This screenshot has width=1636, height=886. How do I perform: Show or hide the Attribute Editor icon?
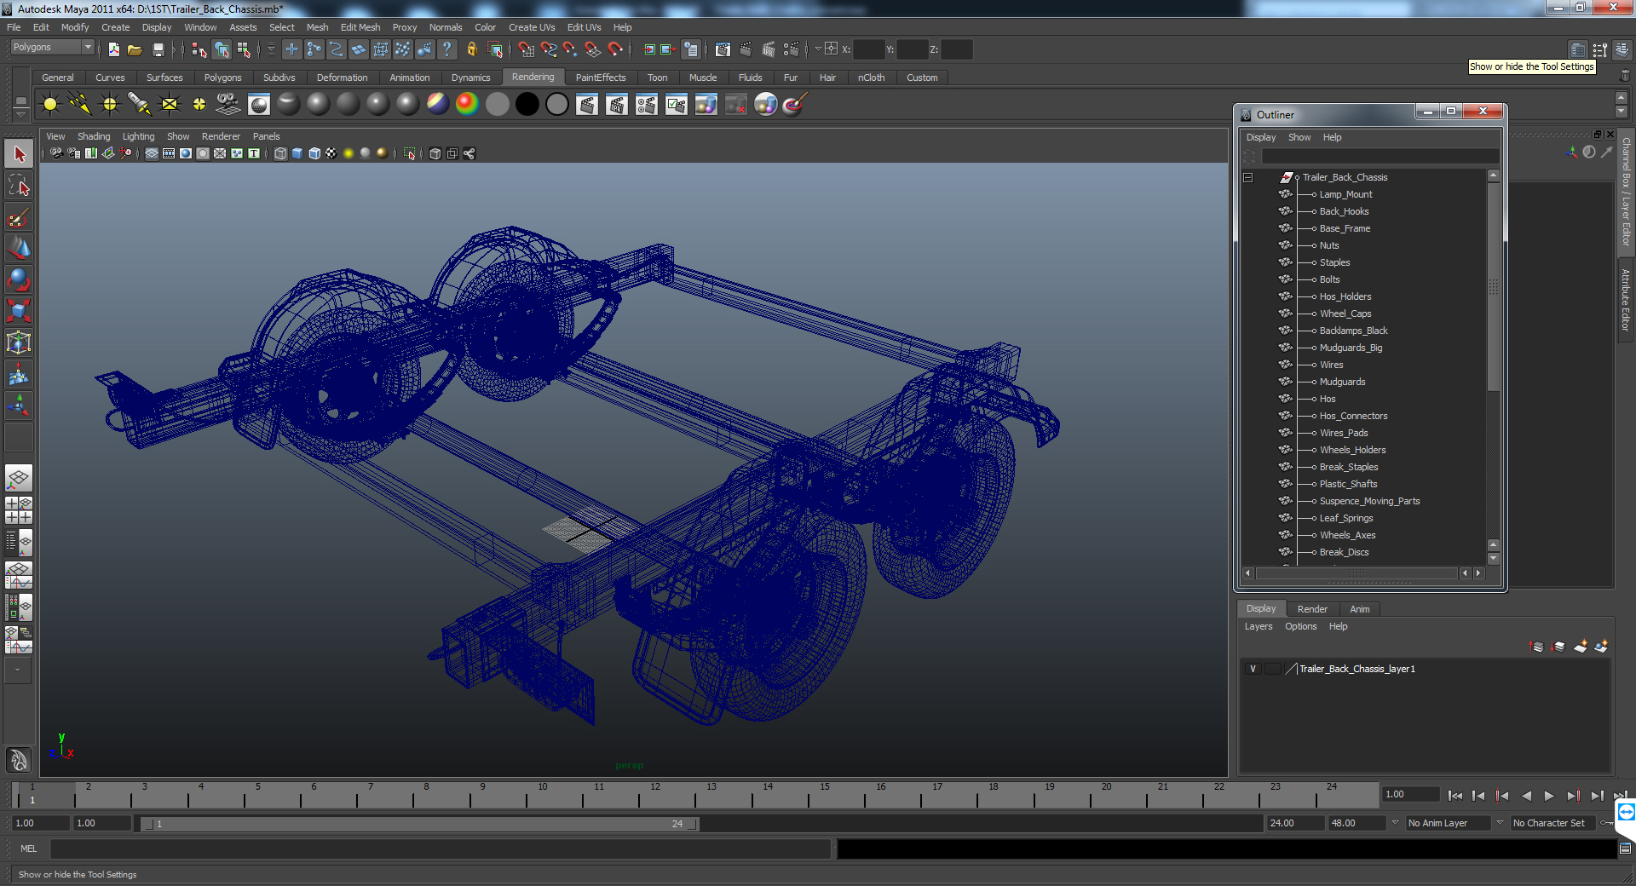click(1578, 49)
